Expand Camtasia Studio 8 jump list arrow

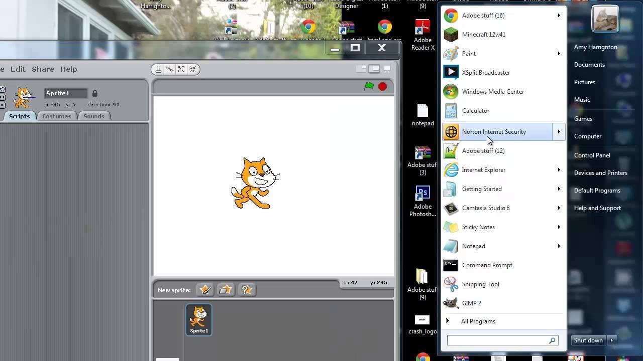click(559, 208)
